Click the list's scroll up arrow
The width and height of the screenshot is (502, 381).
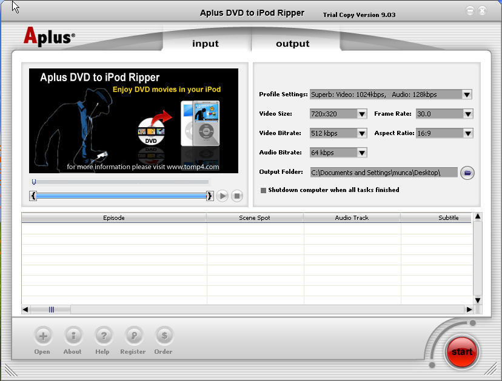point(478,217)
